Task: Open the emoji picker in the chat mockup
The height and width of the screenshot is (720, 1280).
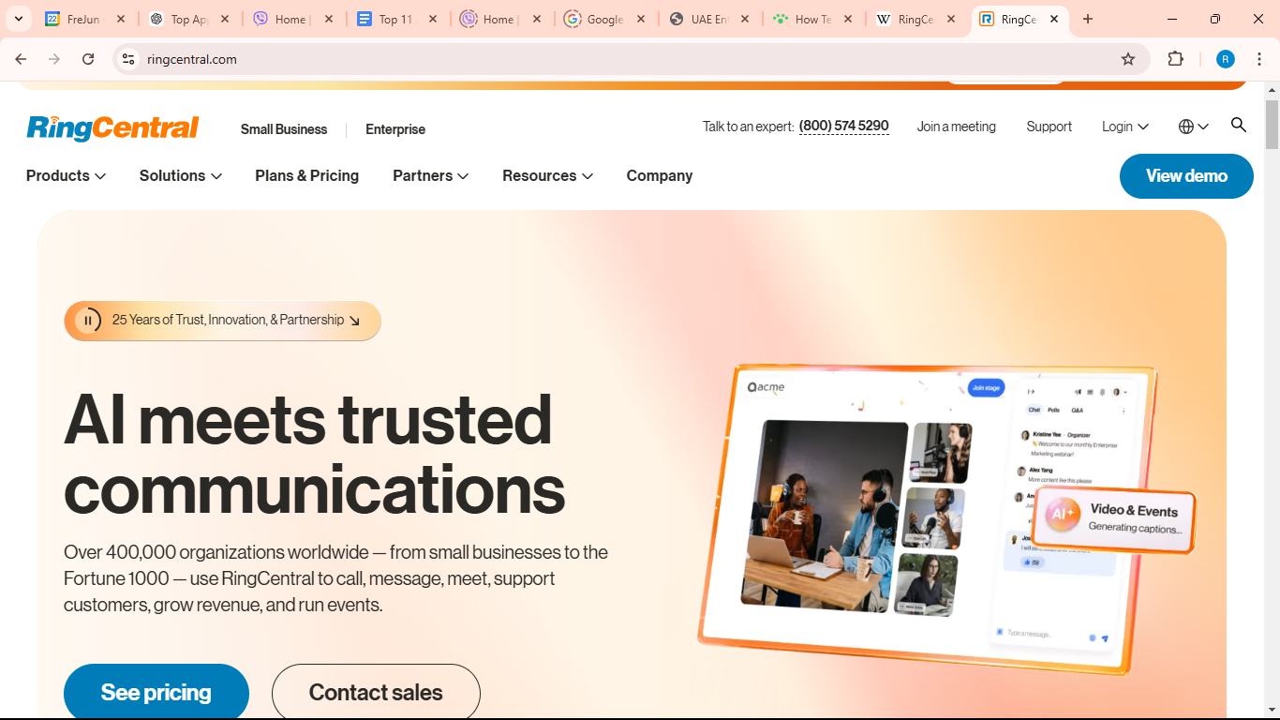Action: (x=1093, y=638)
